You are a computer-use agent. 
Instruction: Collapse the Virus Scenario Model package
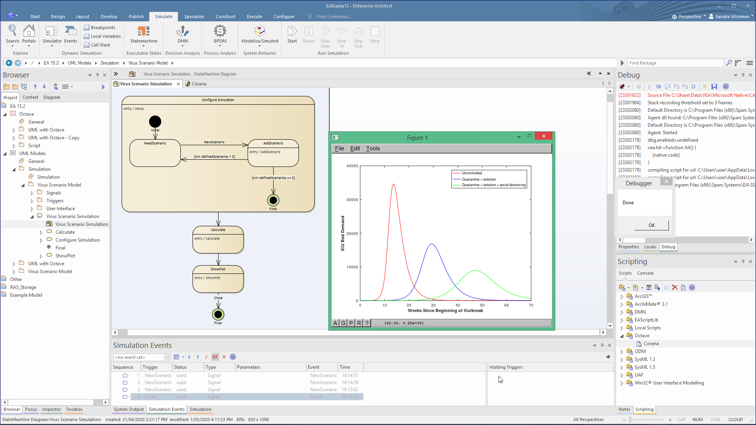(x=23, y=185)
